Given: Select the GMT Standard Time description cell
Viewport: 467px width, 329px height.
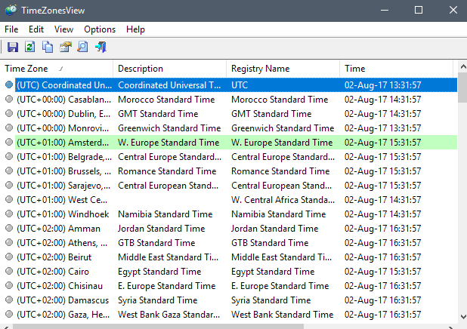Looking at the screenshot, I should (158, 114).
